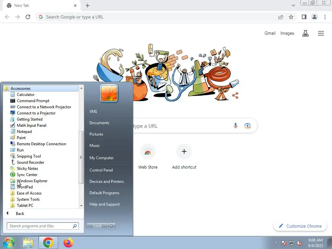
Task: Open Windows Explorer from Accessories
Action: point(32,181)
